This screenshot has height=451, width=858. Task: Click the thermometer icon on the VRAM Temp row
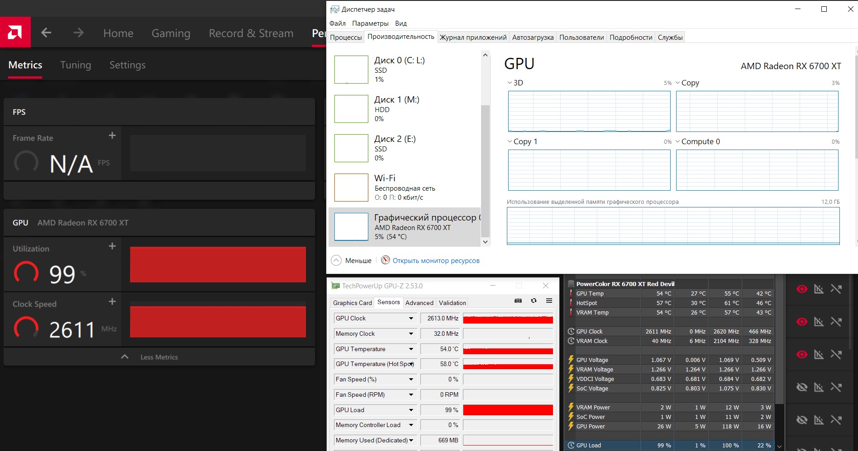pyautogui.click(x=571, y=312)
